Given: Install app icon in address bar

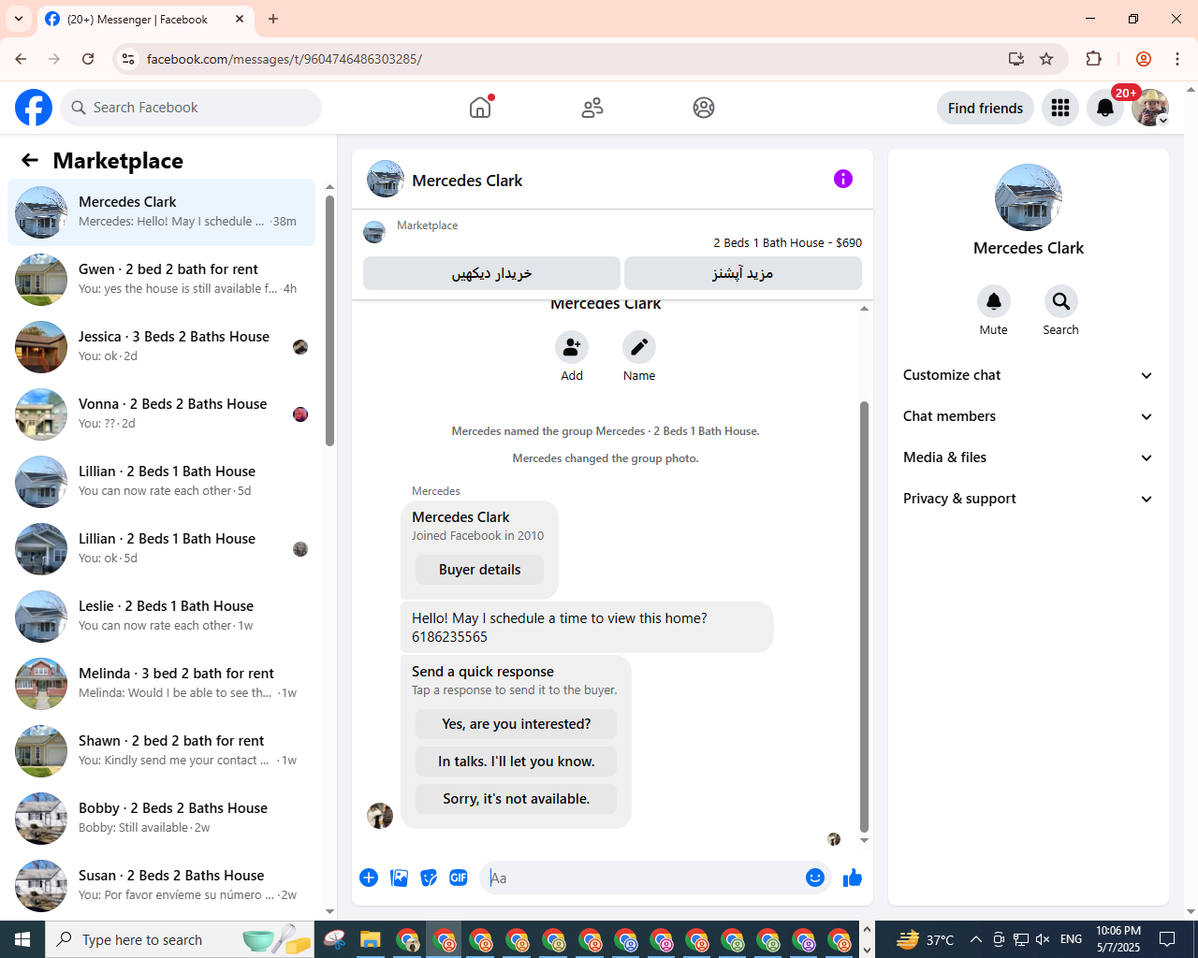Looking at the screenshot, I should click(x=1016, y=59).
